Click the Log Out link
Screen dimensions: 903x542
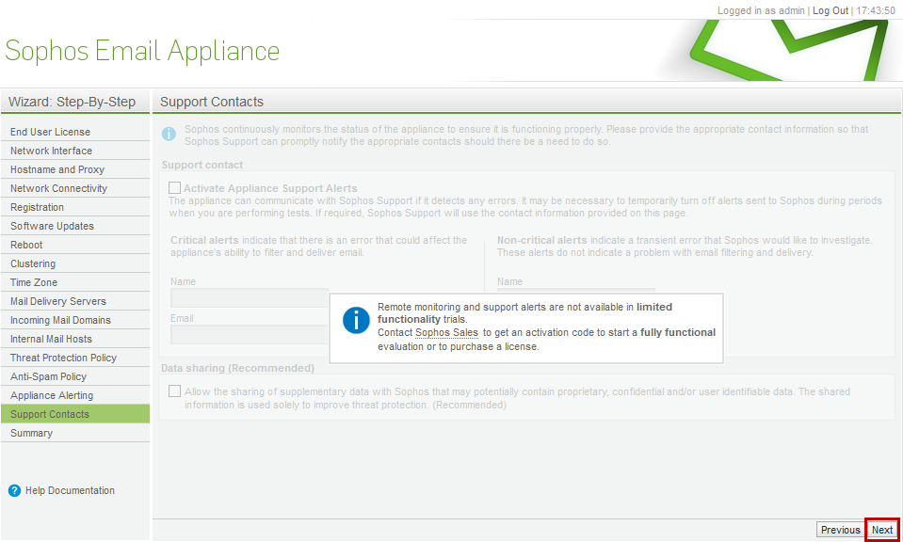click(x=830, y=10)
